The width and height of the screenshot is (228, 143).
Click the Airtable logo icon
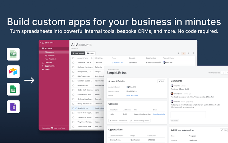[13, 72]
